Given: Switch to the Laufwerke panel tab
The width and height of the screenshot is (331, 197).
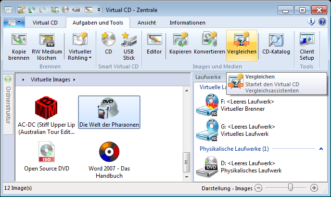Looking at the screenshot, I should [208, 77].
